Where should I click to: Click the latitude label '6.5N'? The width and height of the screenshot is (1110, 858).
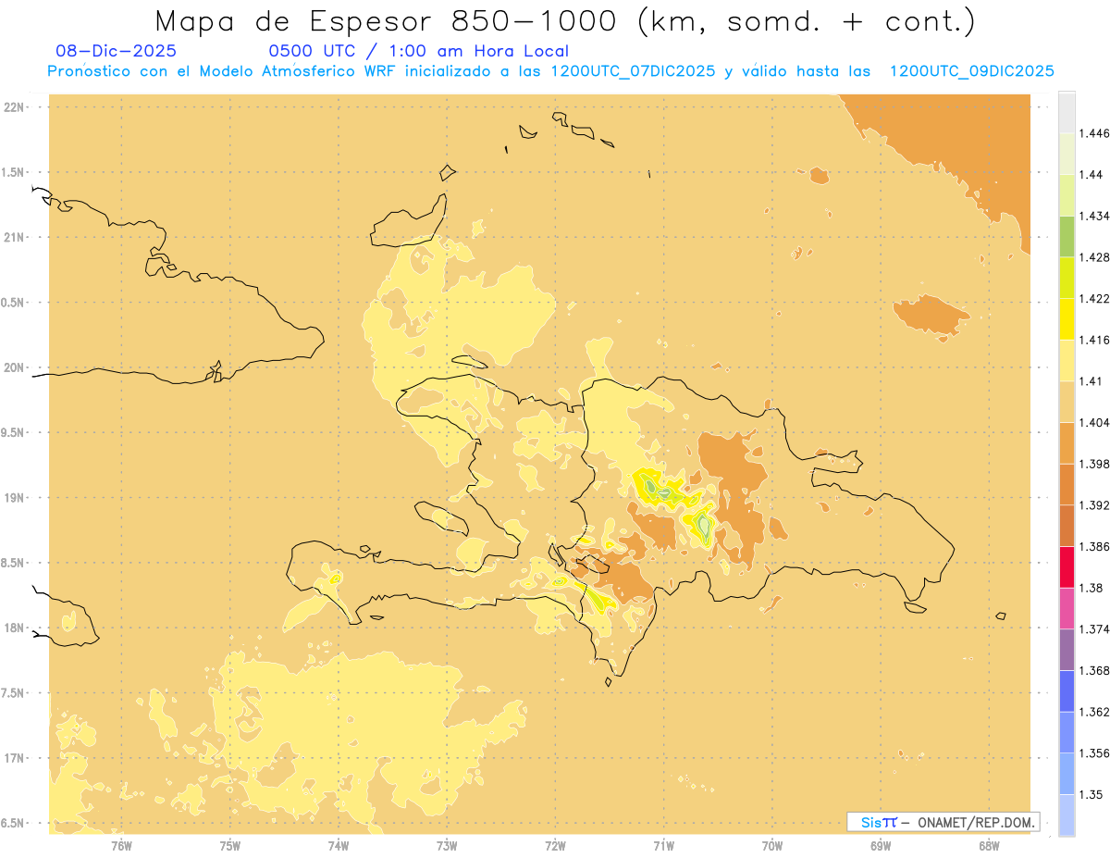(13, 823)
